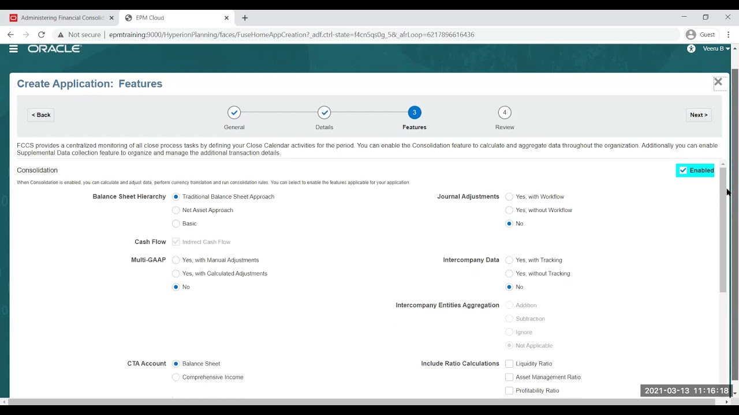Enable Asset Management Ratio calculation
Image resolution: width=739 pixels, height=415 pixels.
tap(509, 377)
